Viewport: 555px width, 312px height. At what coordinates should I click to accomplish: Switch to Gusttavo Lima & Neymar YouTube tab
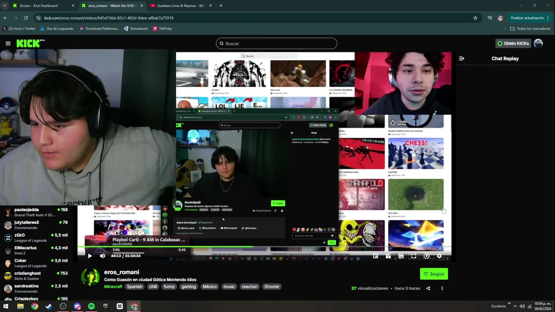pyautogui.click(x=181, y=6)
